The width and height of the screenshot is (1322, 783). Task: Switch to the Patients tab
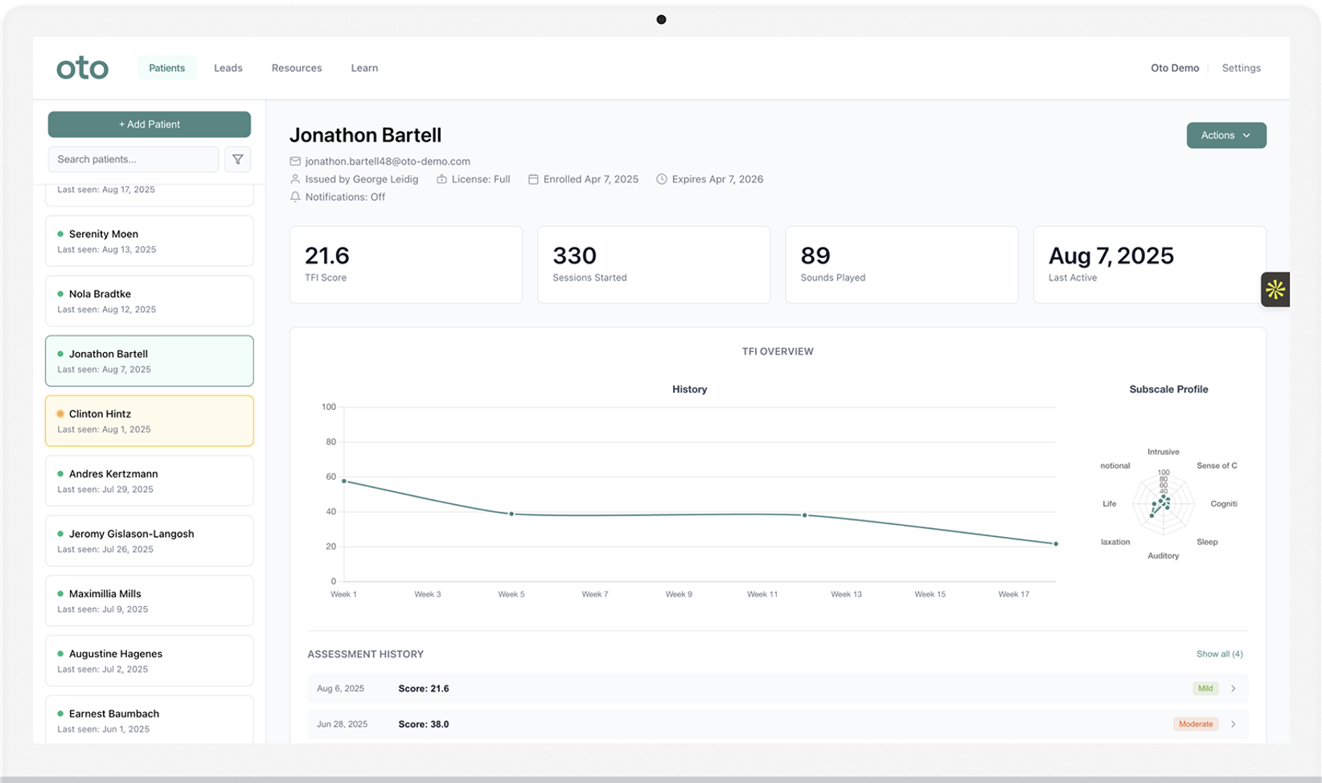166,68
